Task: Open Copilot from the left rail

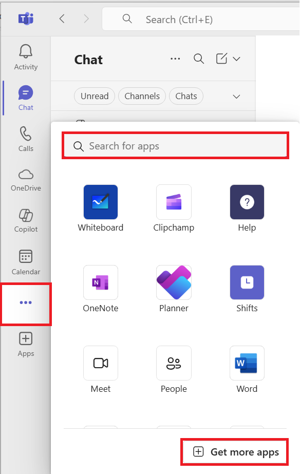Action: 26,221
